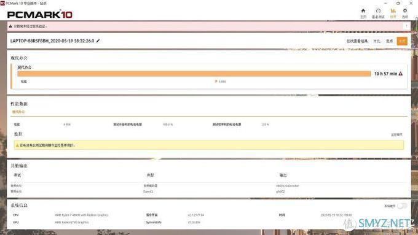Image resolution: width=418 pixels, height=235 pixels.
Task: Click the yellow monitoring warning message
Action: pos(209,145)
